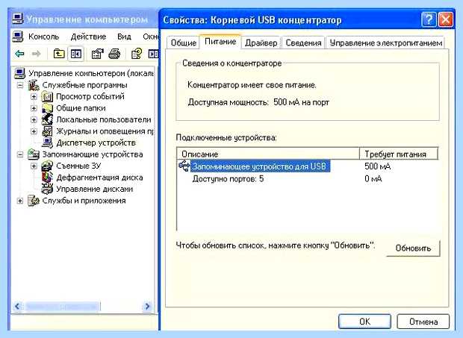
Task: Switch to the Драйвер tab
Action: pos(261,43)
